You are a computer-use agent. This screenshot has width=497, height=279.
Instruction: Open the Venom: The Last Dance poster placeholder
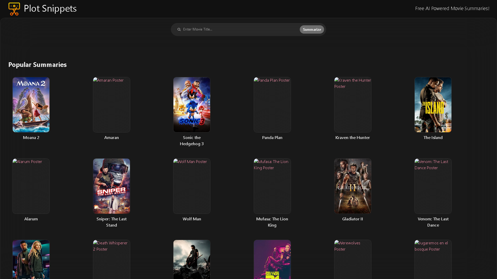point(433,186)
